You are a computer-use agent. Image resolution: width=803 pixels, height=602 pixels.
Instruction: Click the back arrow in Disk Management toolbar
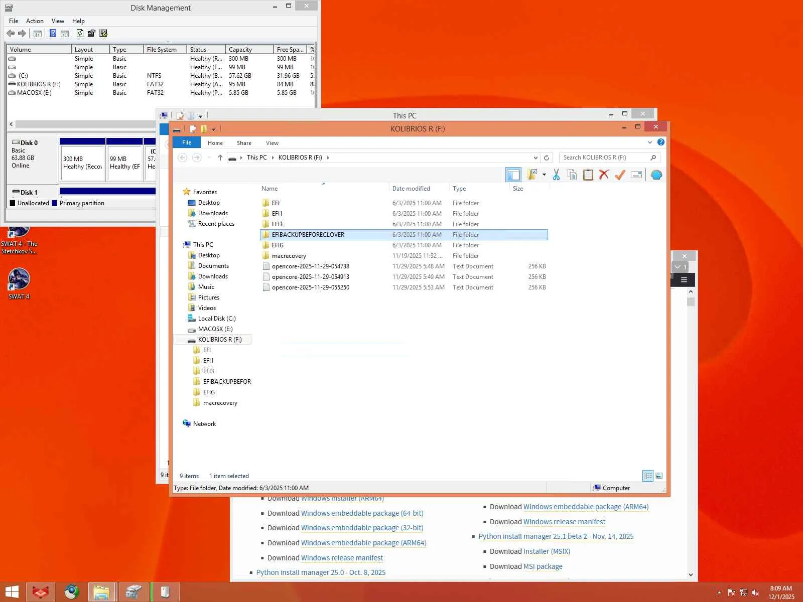pos(11,33)
